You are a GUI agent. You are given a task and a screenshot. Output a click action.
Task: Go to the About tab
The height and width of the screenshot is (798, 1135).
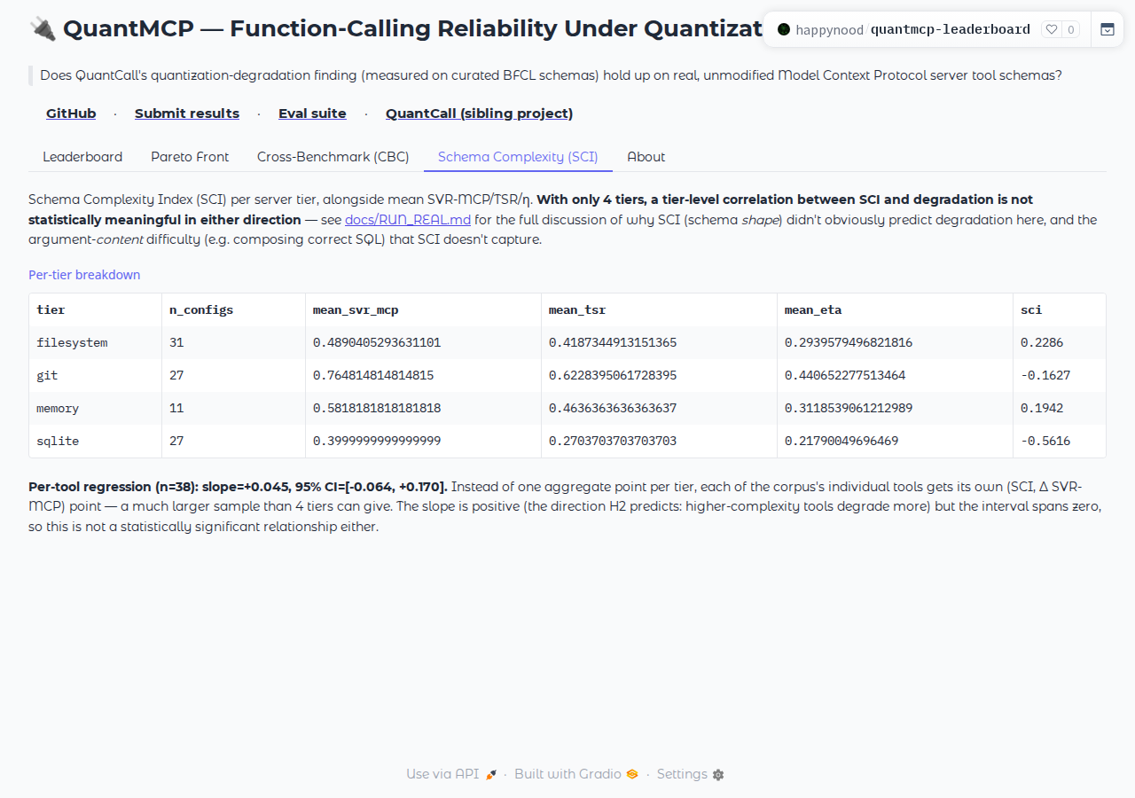[646, 157]
